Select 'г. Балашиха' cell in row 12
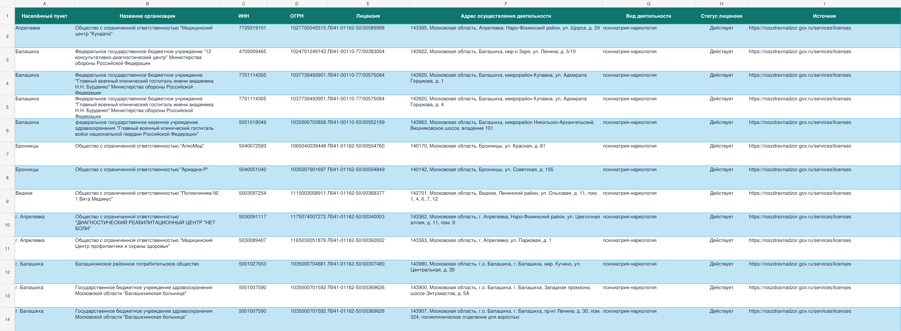This screenshot has width=901, height=331. pyautogui.click(x=45, y=272)
